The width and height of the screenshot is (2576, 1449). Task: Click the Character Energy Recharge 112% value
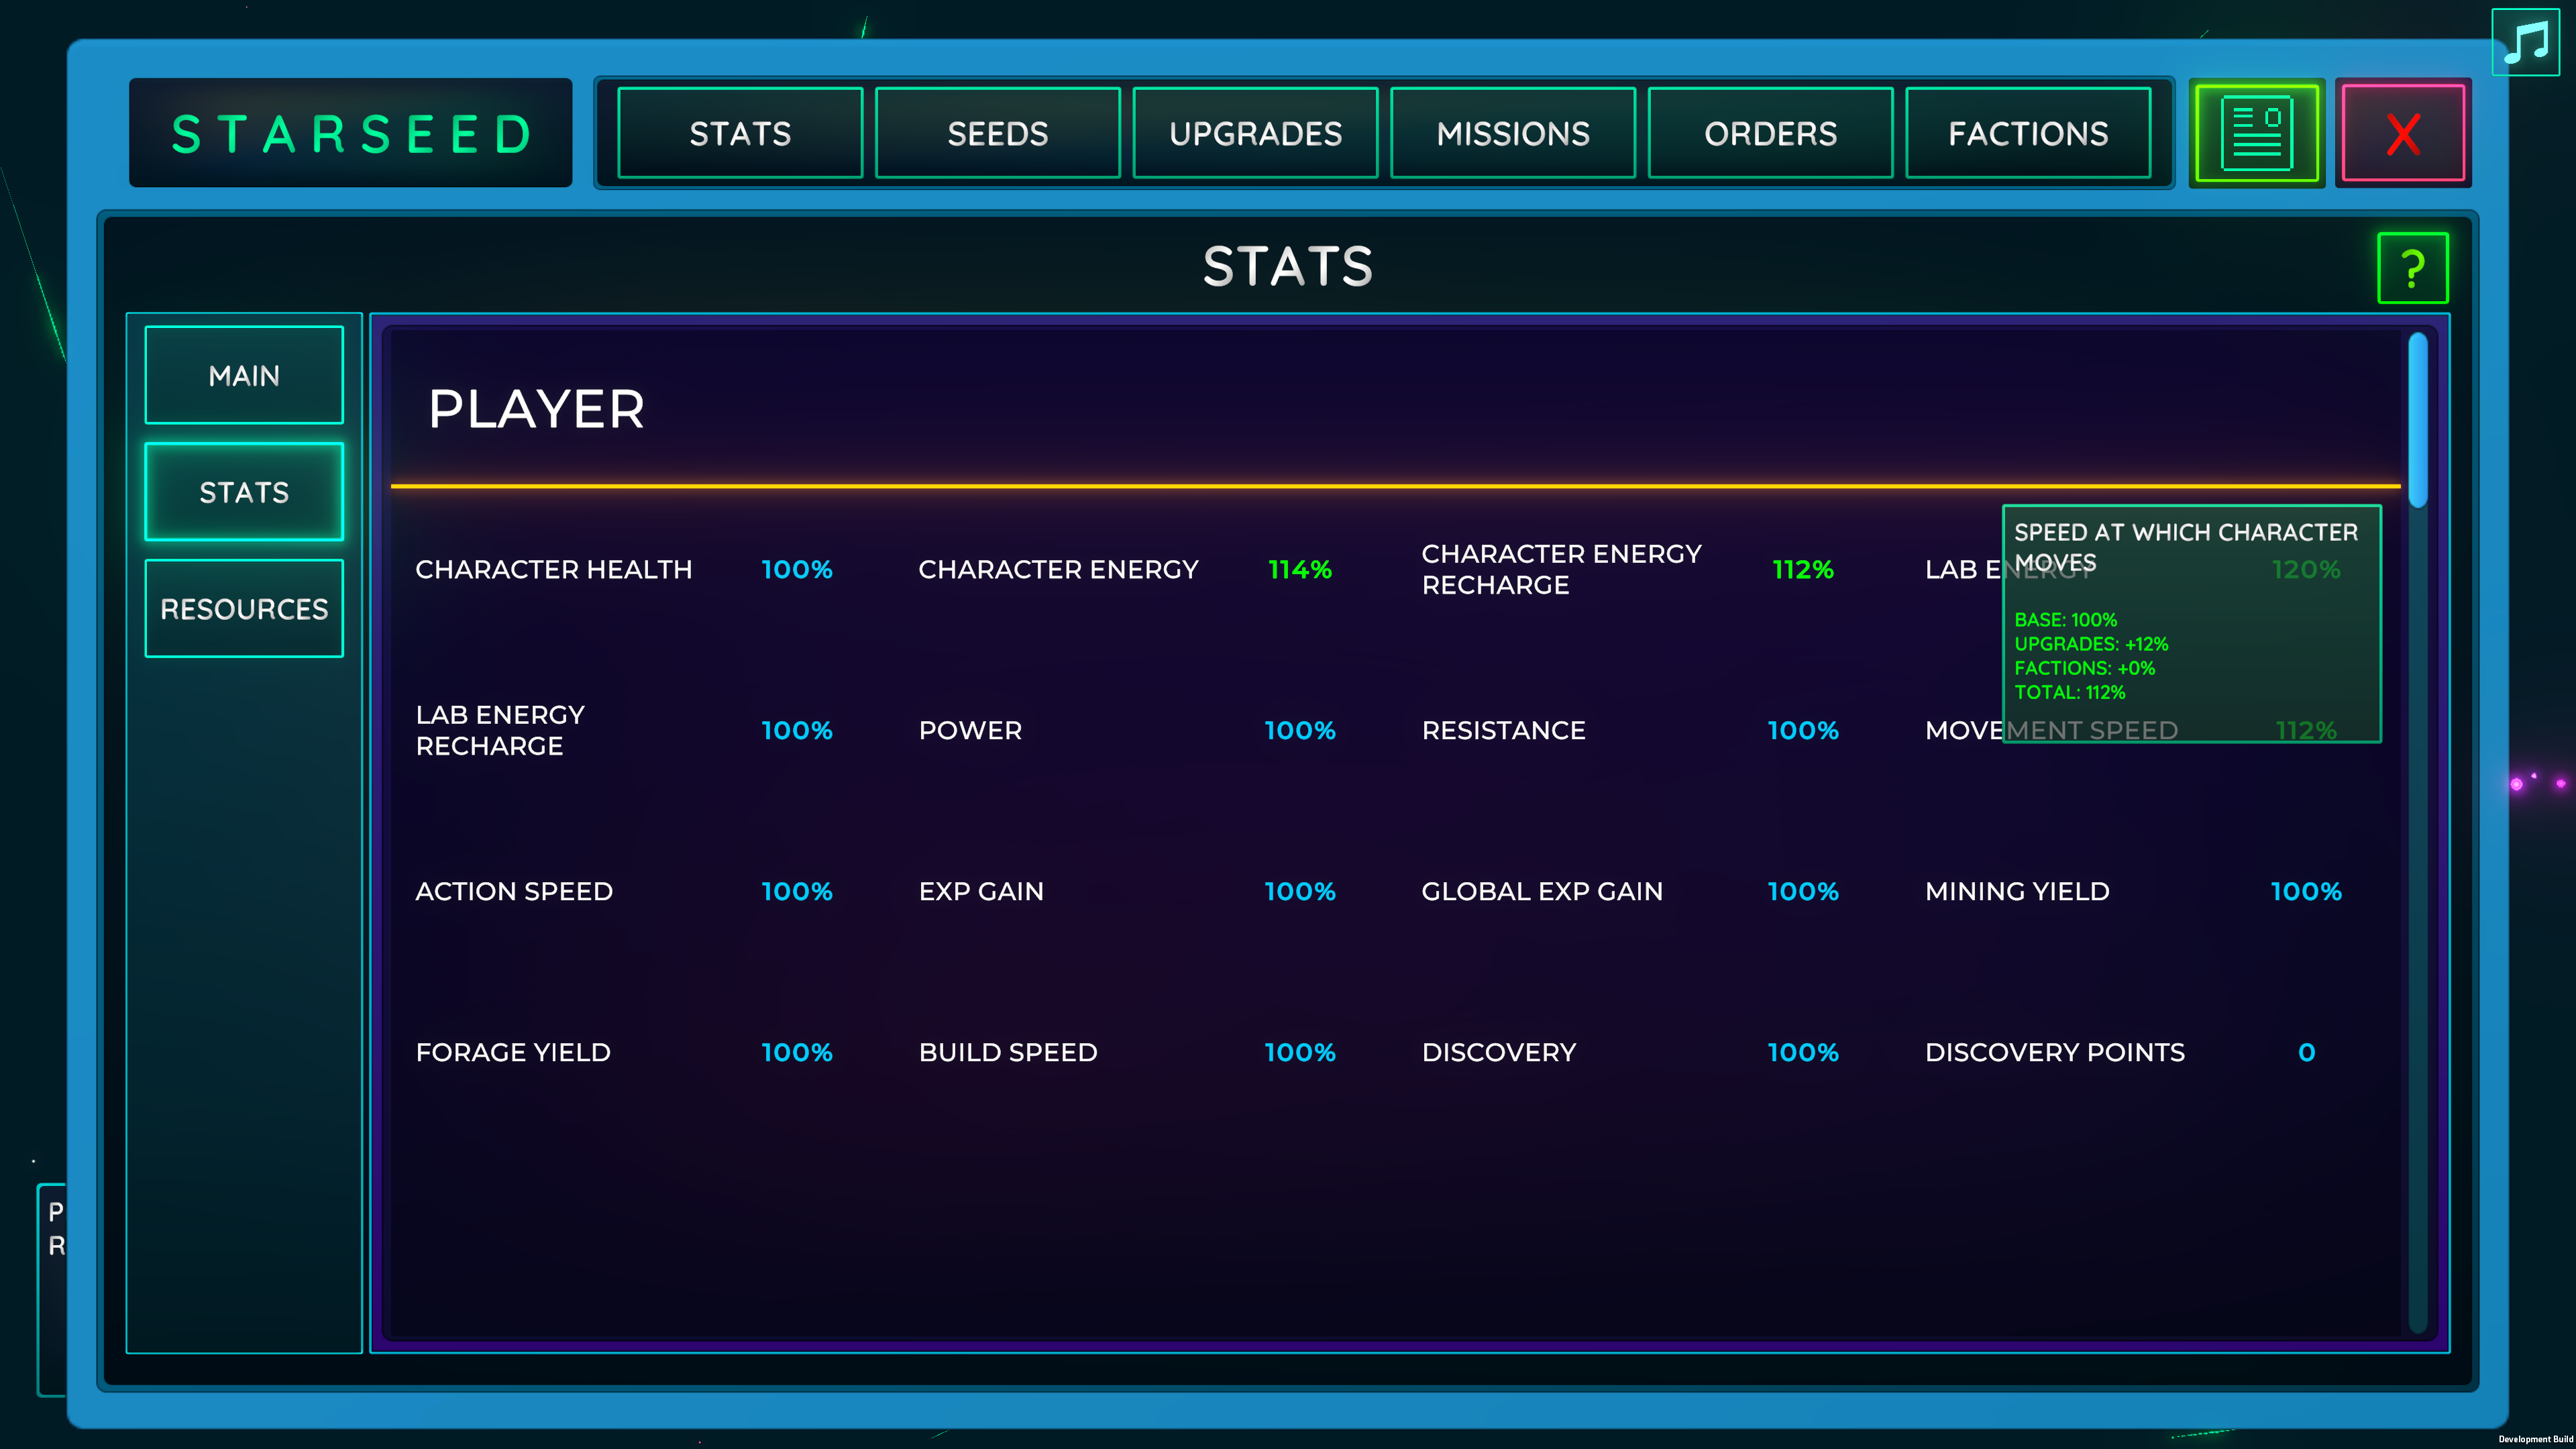pos(1803,569)
